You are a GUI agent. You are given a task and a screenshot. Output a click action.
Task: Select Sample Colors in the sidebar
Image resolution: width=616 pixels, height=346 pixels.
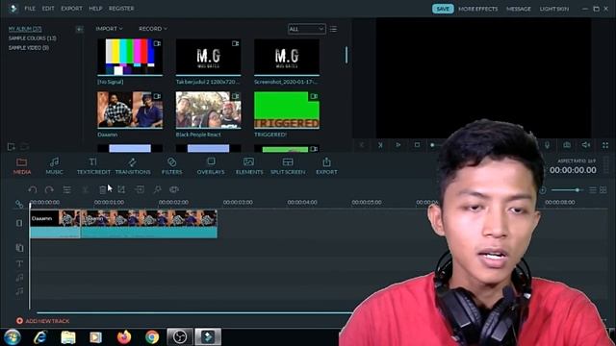tap(33, 38)
